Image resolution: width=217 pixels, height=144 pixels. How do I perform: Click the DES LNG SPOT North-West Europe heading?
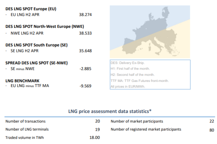pos(45,26)
